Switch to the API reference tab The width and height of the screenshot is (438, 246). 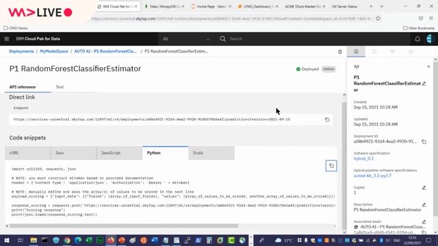23,87
